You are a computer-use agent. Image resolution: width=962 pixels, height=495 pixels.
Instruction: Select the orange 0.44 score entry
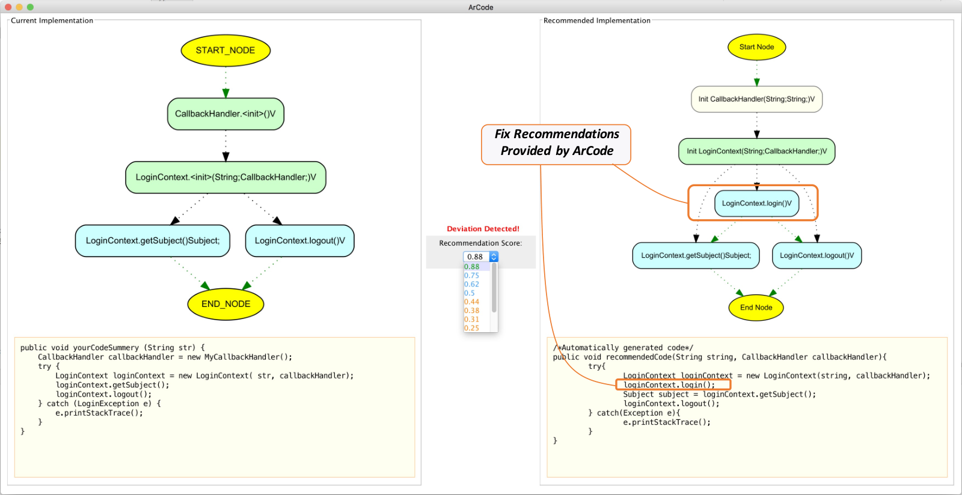click(472, 302)
